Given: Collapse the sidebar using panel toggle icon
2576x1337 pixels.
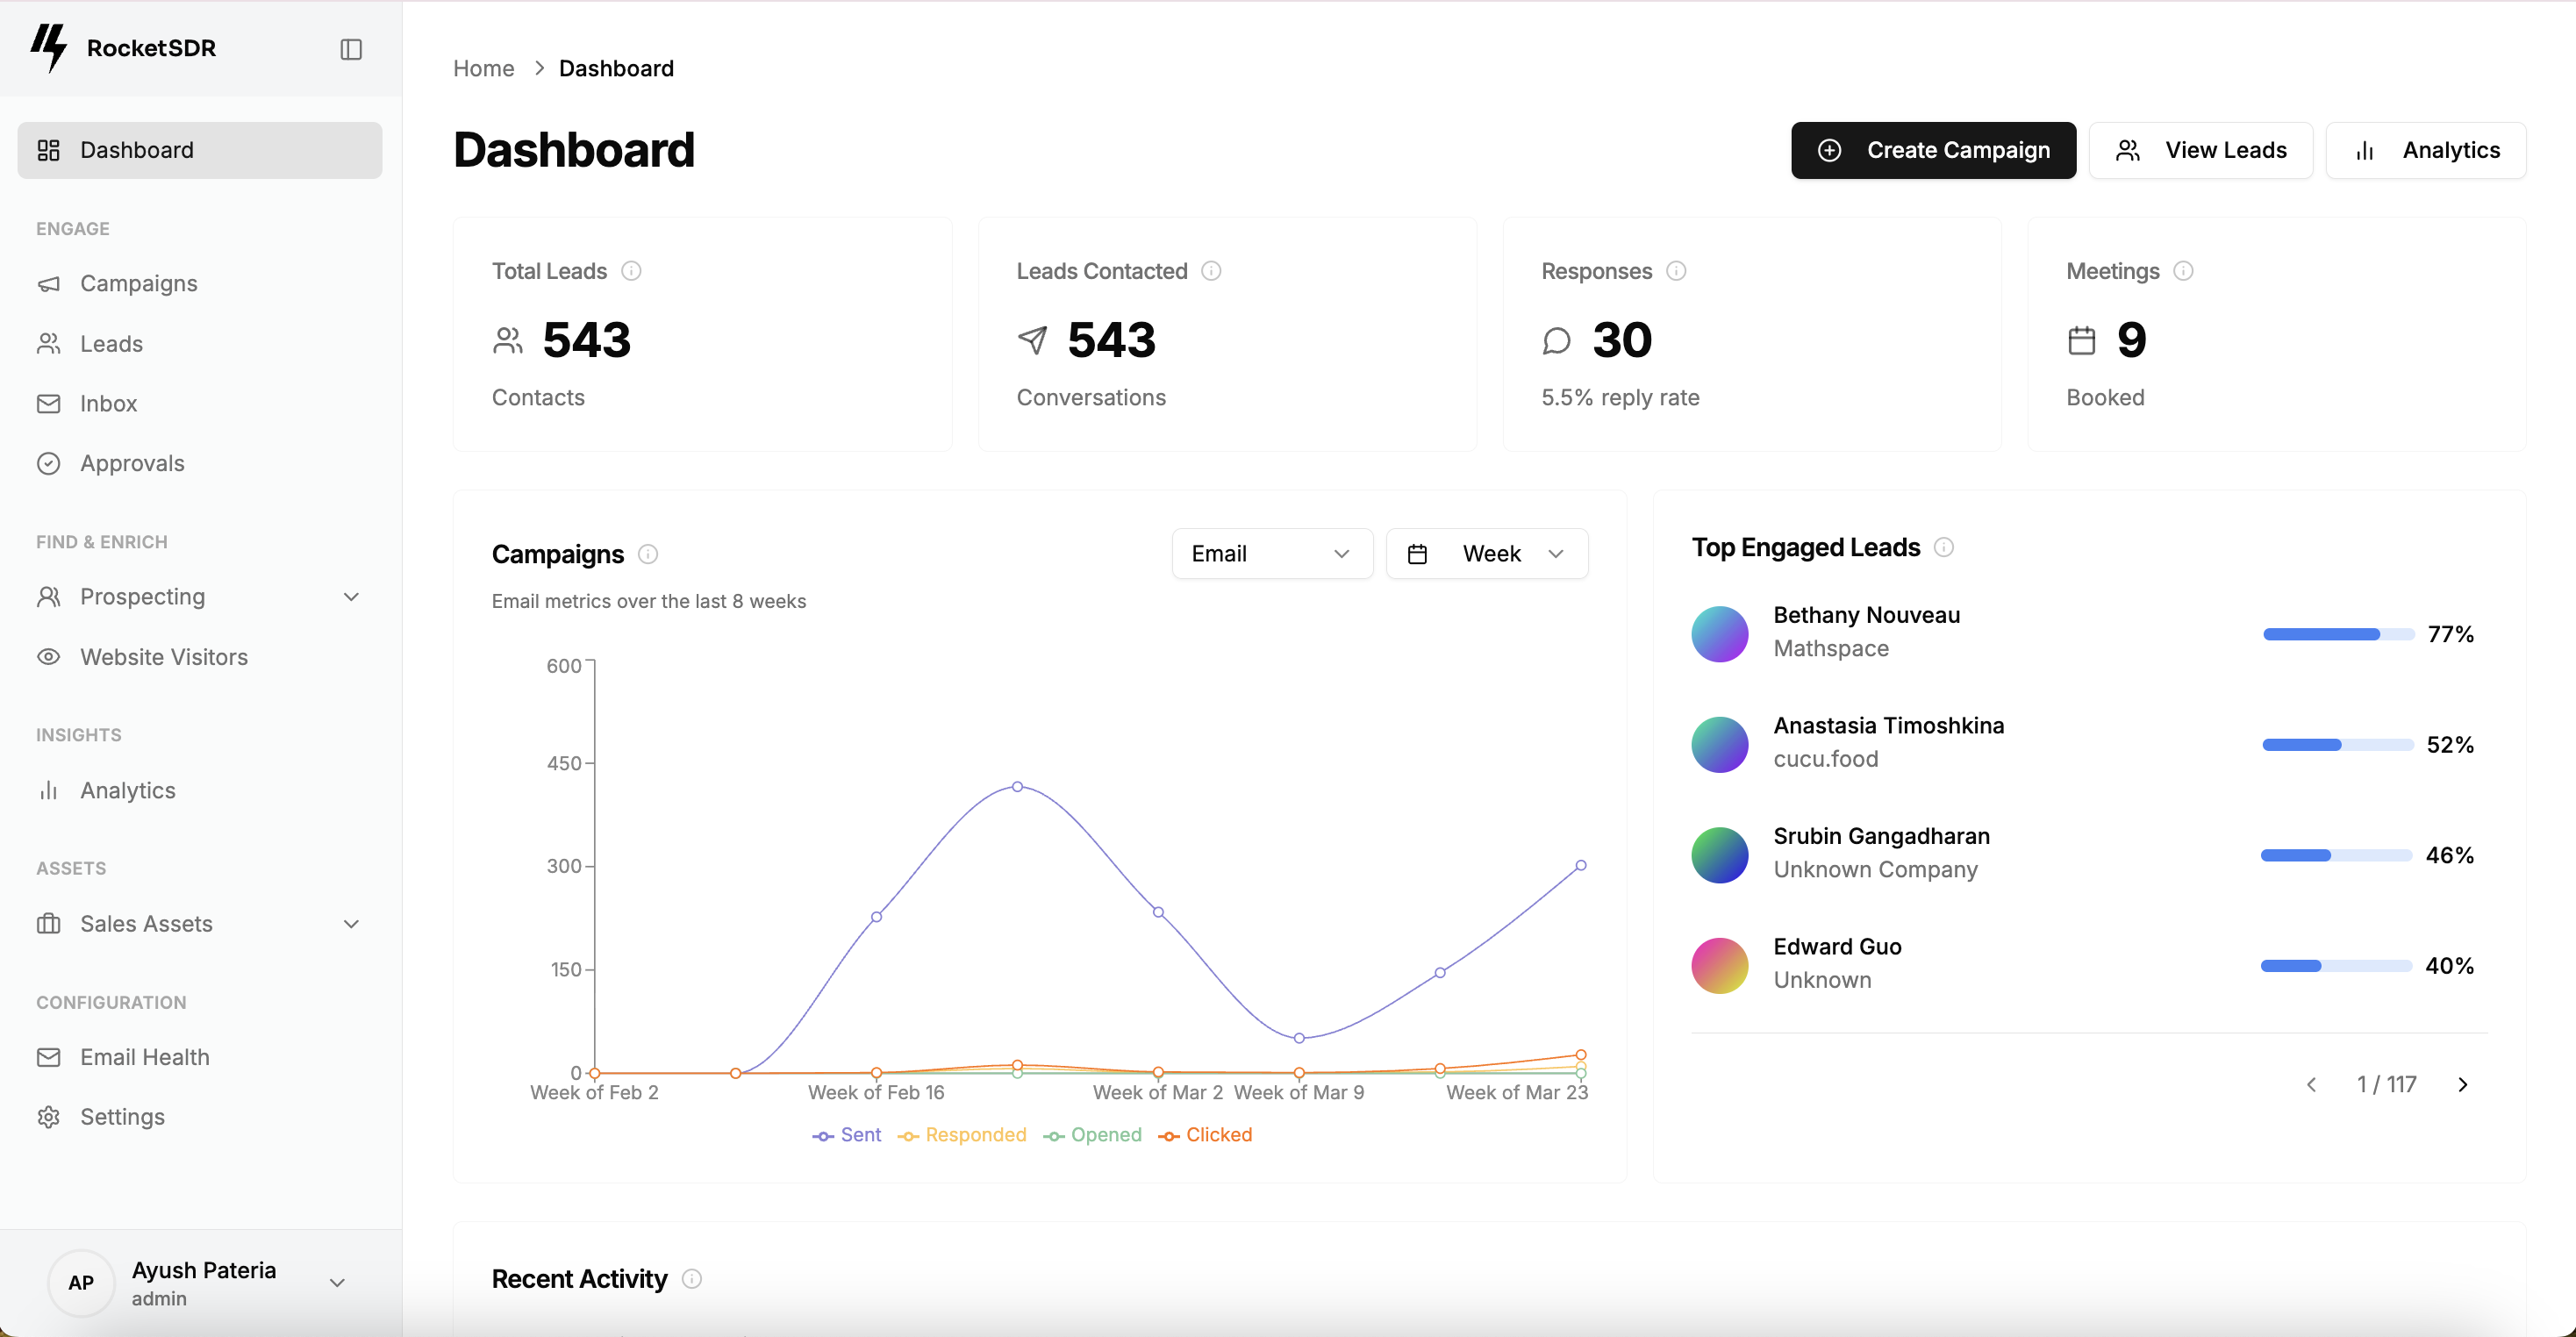Looking at the screenshot, I should click(x=350, y=48).
